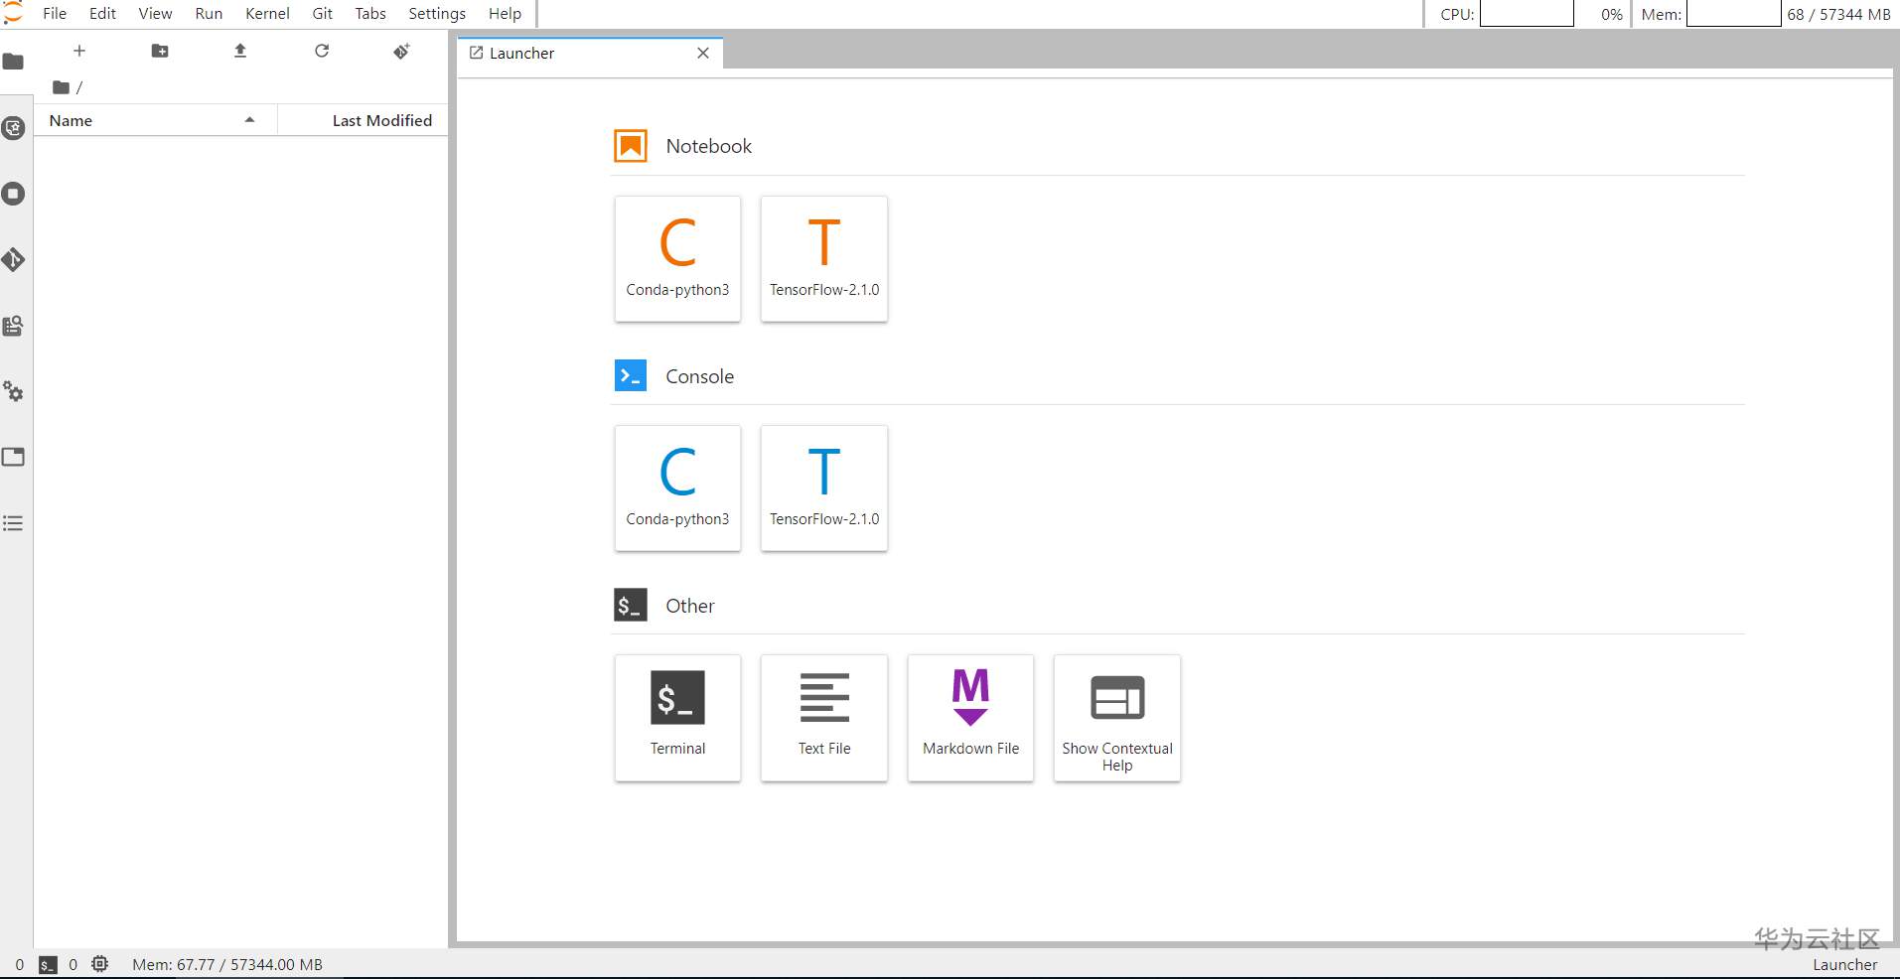The width and height of the screenshot is (1900, 979).
Task: Open the Table of Contents sidebar icon
Action: point(13,523)
